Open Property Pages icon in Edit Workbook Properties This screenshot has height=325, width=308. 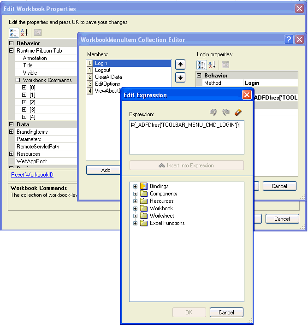38,33
